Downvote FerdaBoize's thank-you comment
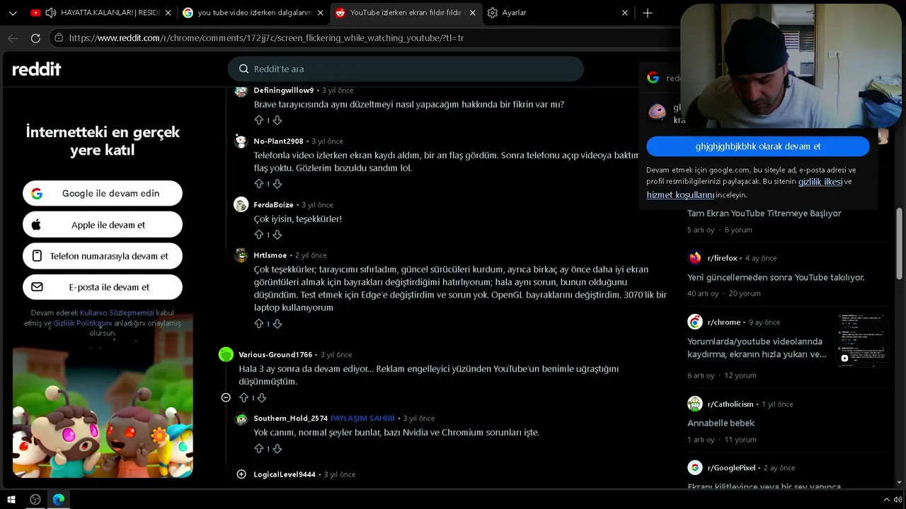The image size is (906, 509). point(277,235)
